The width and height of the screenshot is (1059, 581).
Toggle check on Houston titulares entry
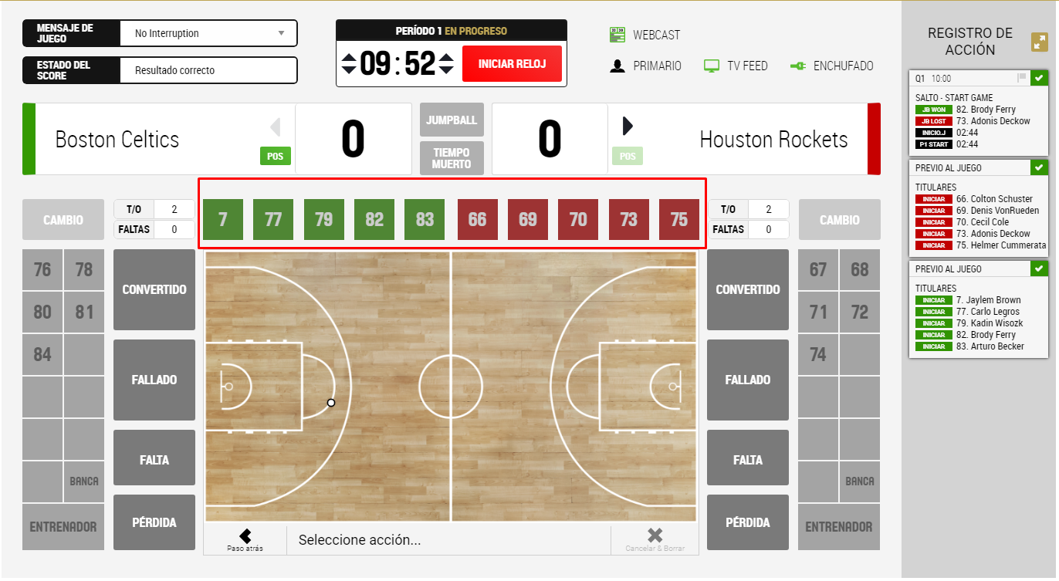click(1039, 167)
